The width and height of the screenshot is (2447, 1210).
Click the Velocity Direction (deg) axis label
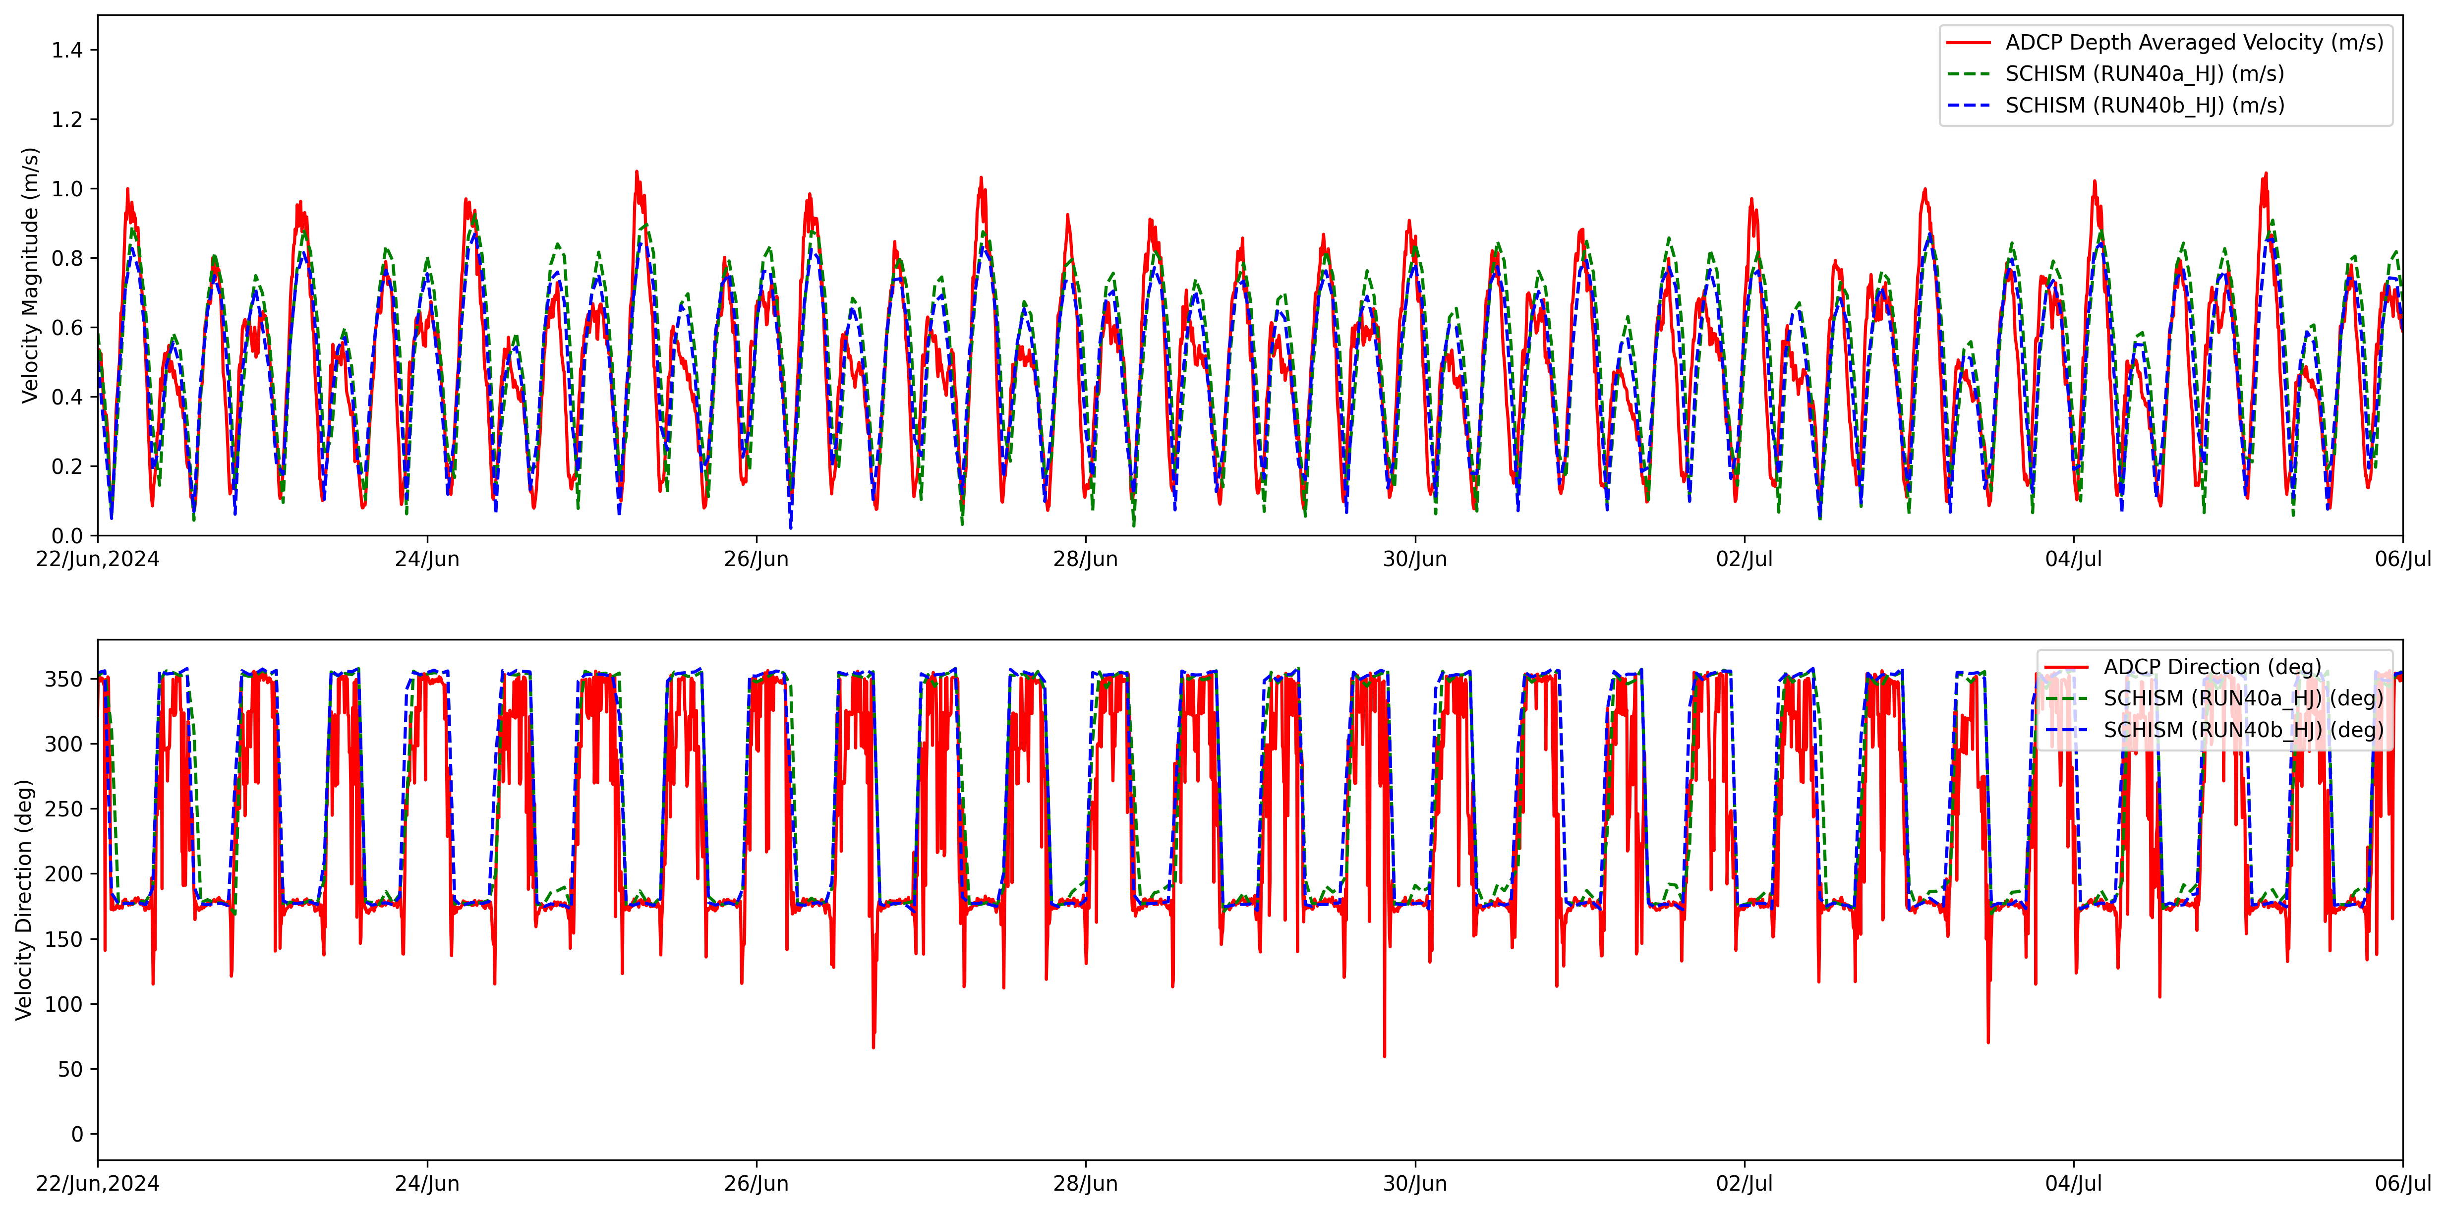click(x=24, y=899)
